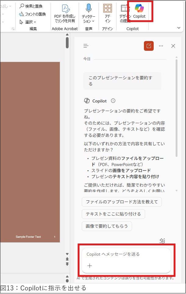Screen dimensions: 186x294
Task: Select 検索と置換 in editing group
Action: click(31, 6)
